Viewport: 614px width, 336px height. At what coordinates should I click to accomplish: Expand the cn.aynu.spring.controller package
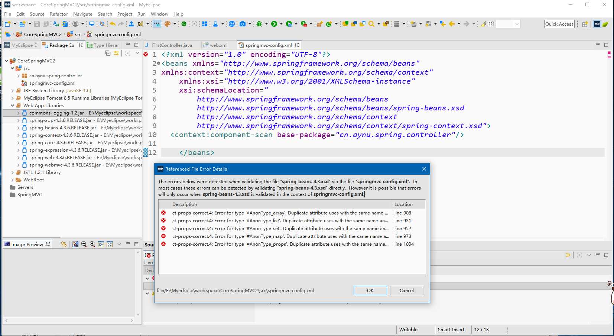pos(18,76)
